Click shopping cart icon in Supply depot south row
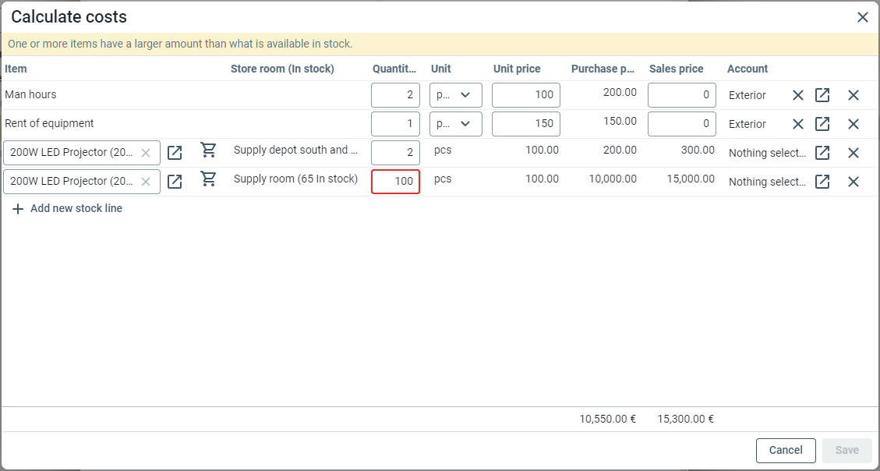The image size is (880, 471). (x=208, y=151)
